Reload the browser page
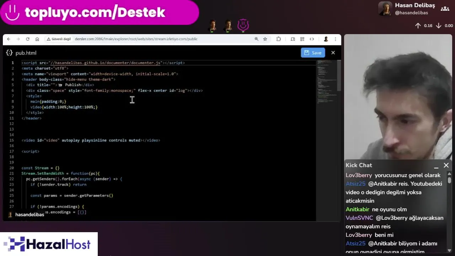 tap(27, 39)
